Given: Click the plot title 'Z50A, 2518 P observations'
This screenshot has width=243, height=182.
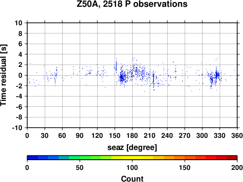Looking at the screenshot, I should coord(132,4).
